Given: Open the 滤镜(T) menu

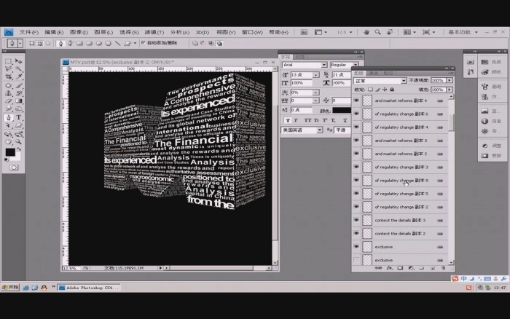Looking at the screenshot, I should (x=153, y=32).
